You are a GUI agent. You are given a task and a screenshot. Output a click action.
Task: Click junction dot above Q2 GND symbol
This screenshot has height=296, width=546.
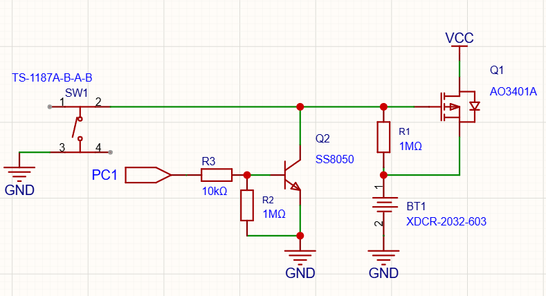[x=300, y=236]
